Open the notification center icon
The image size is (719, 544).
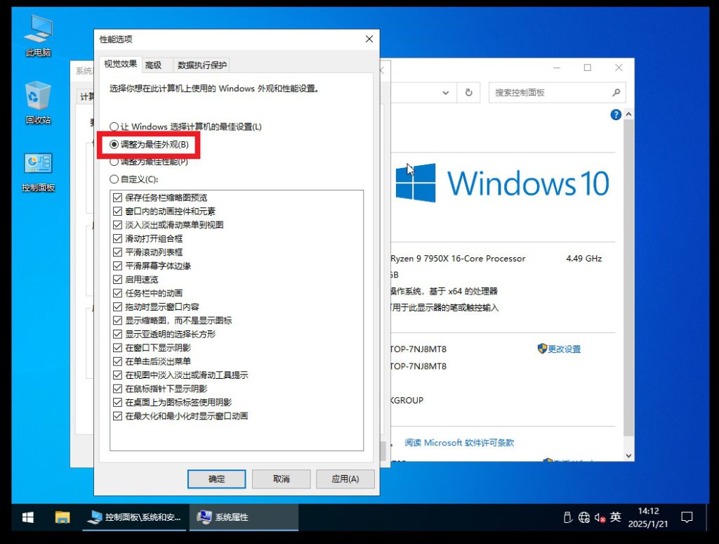(x=687, y=517)
